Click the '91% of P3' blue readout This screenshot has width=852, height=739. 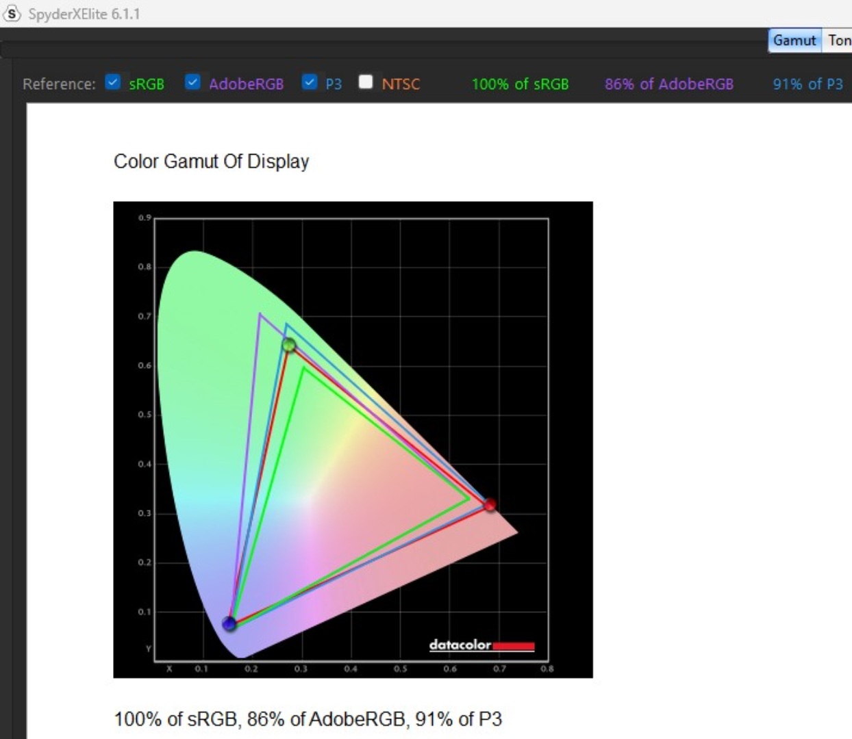(x=808, y=84)
